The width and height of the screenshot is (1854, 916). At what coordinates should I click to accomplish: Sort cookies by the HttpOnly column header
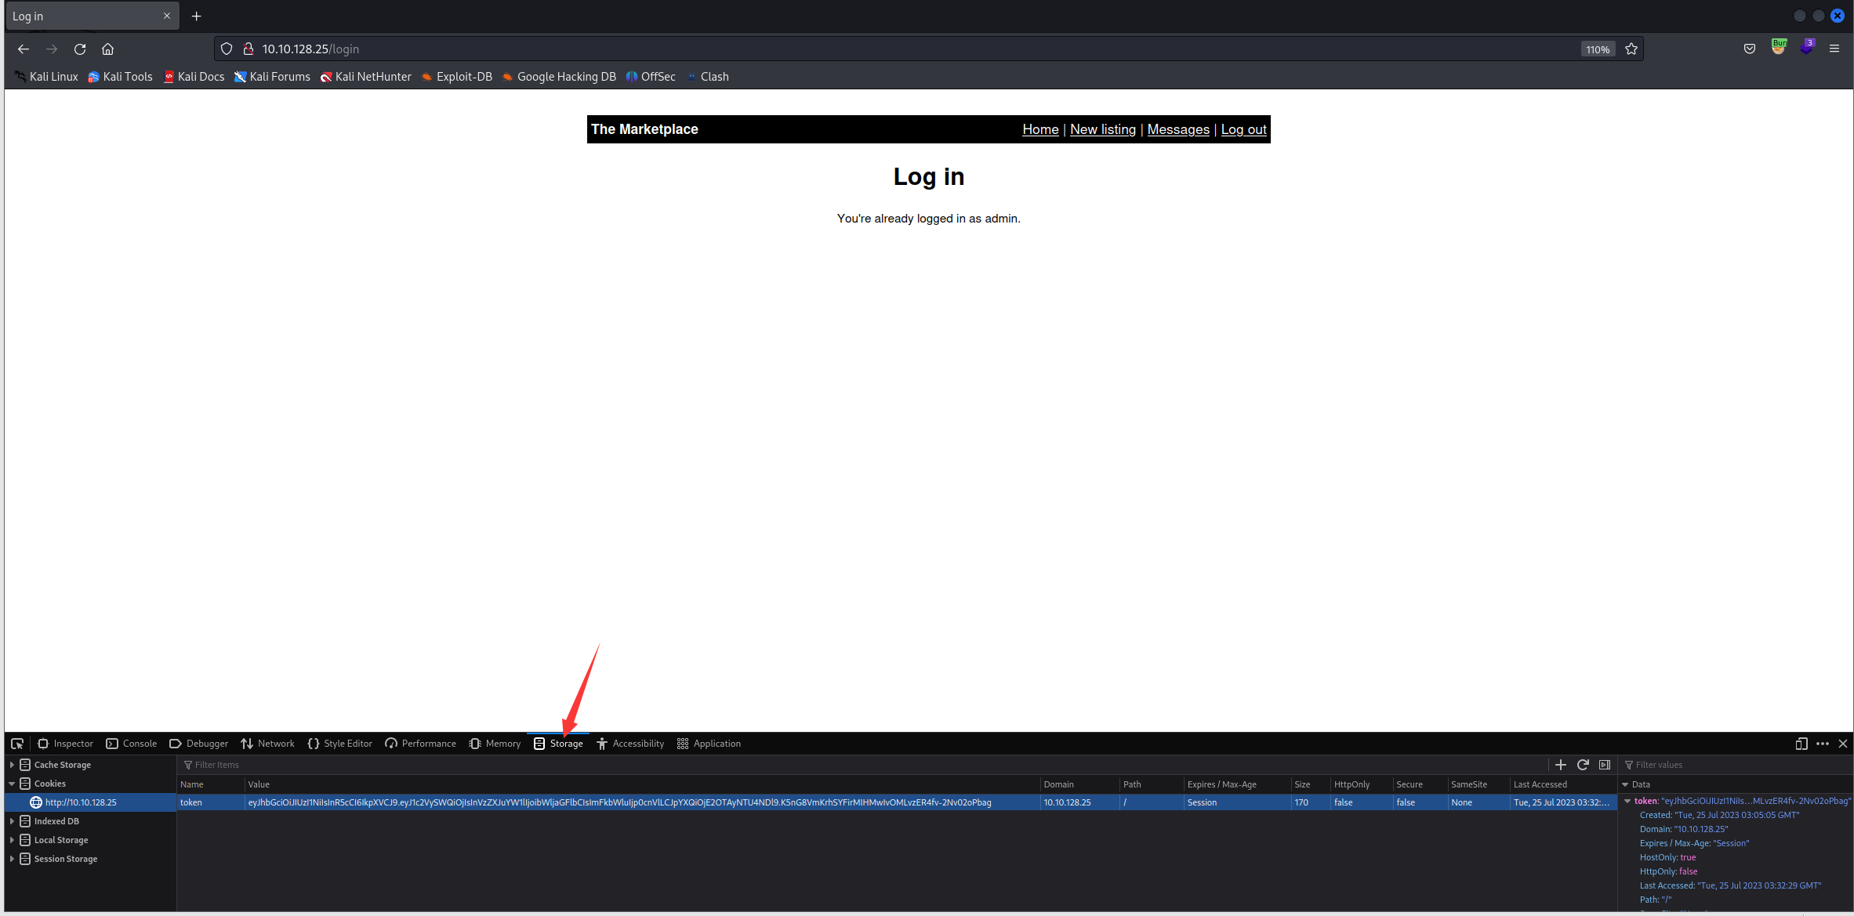click(1351, 784)
